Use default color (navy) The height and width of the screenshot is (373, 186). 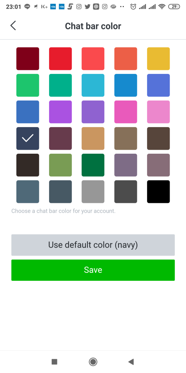(x=93, y=245)
